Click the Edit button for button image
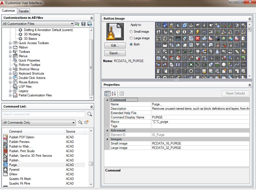The height and width of the screenshot is (190, 256). [115, 45]
